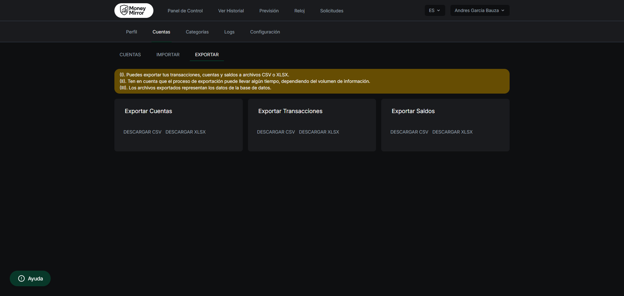Go to Solicitudes
The image size is (624, 296).
[331, 11]
